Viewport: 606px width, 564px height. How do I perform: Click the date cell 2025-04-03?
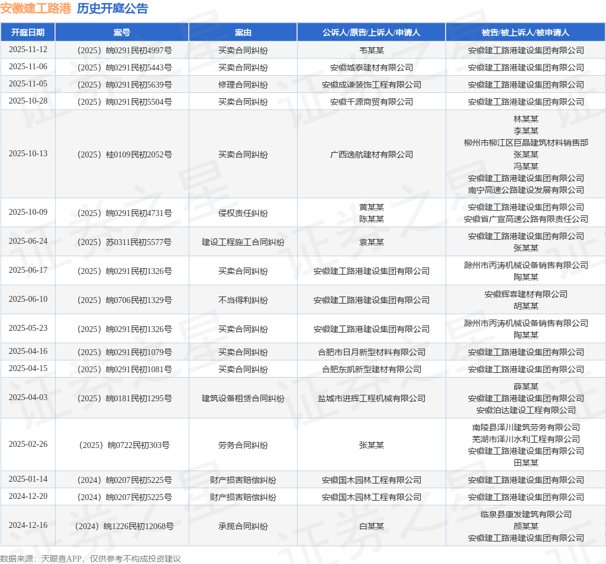point(28,397)
